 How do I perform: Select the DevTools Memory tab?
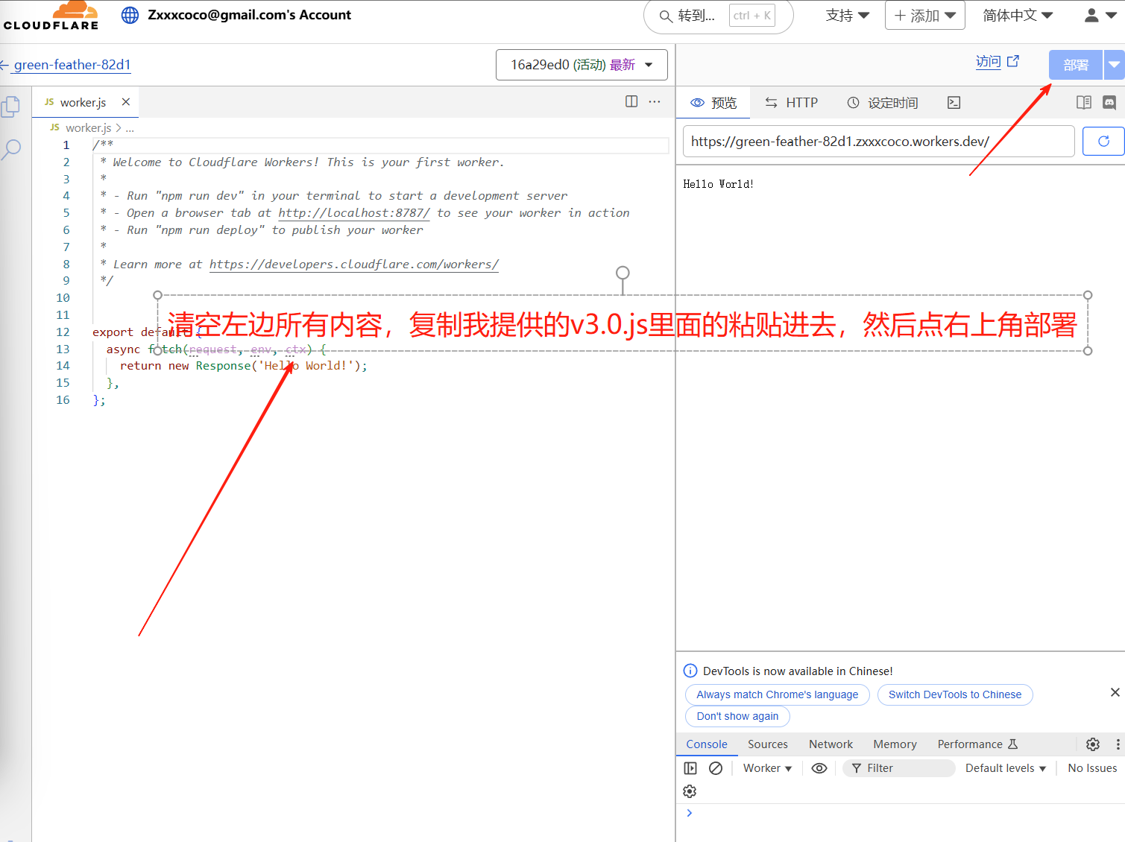[x=895, y=744]
